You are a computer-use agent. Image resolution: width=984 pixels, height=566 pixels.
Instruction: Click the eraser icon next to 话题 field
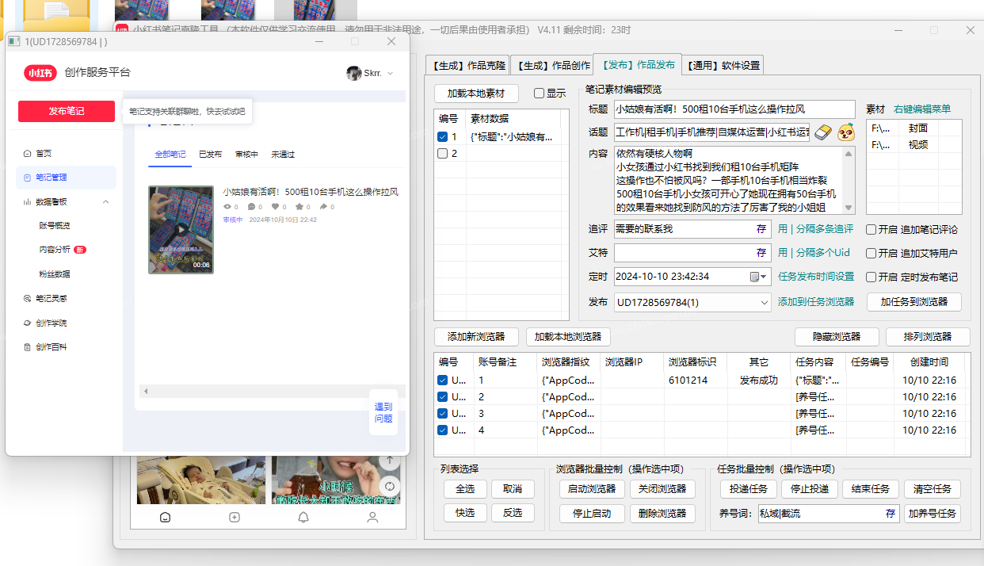[822, 132]
